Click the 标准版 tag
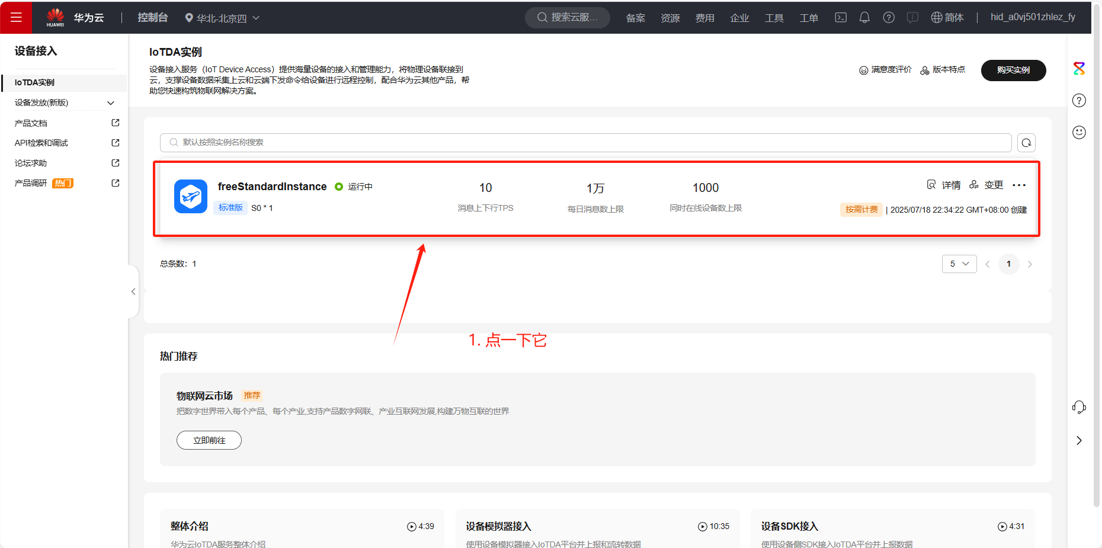Image resolution: width=1102 pixels, height=548 pixels. pos(230,207)
